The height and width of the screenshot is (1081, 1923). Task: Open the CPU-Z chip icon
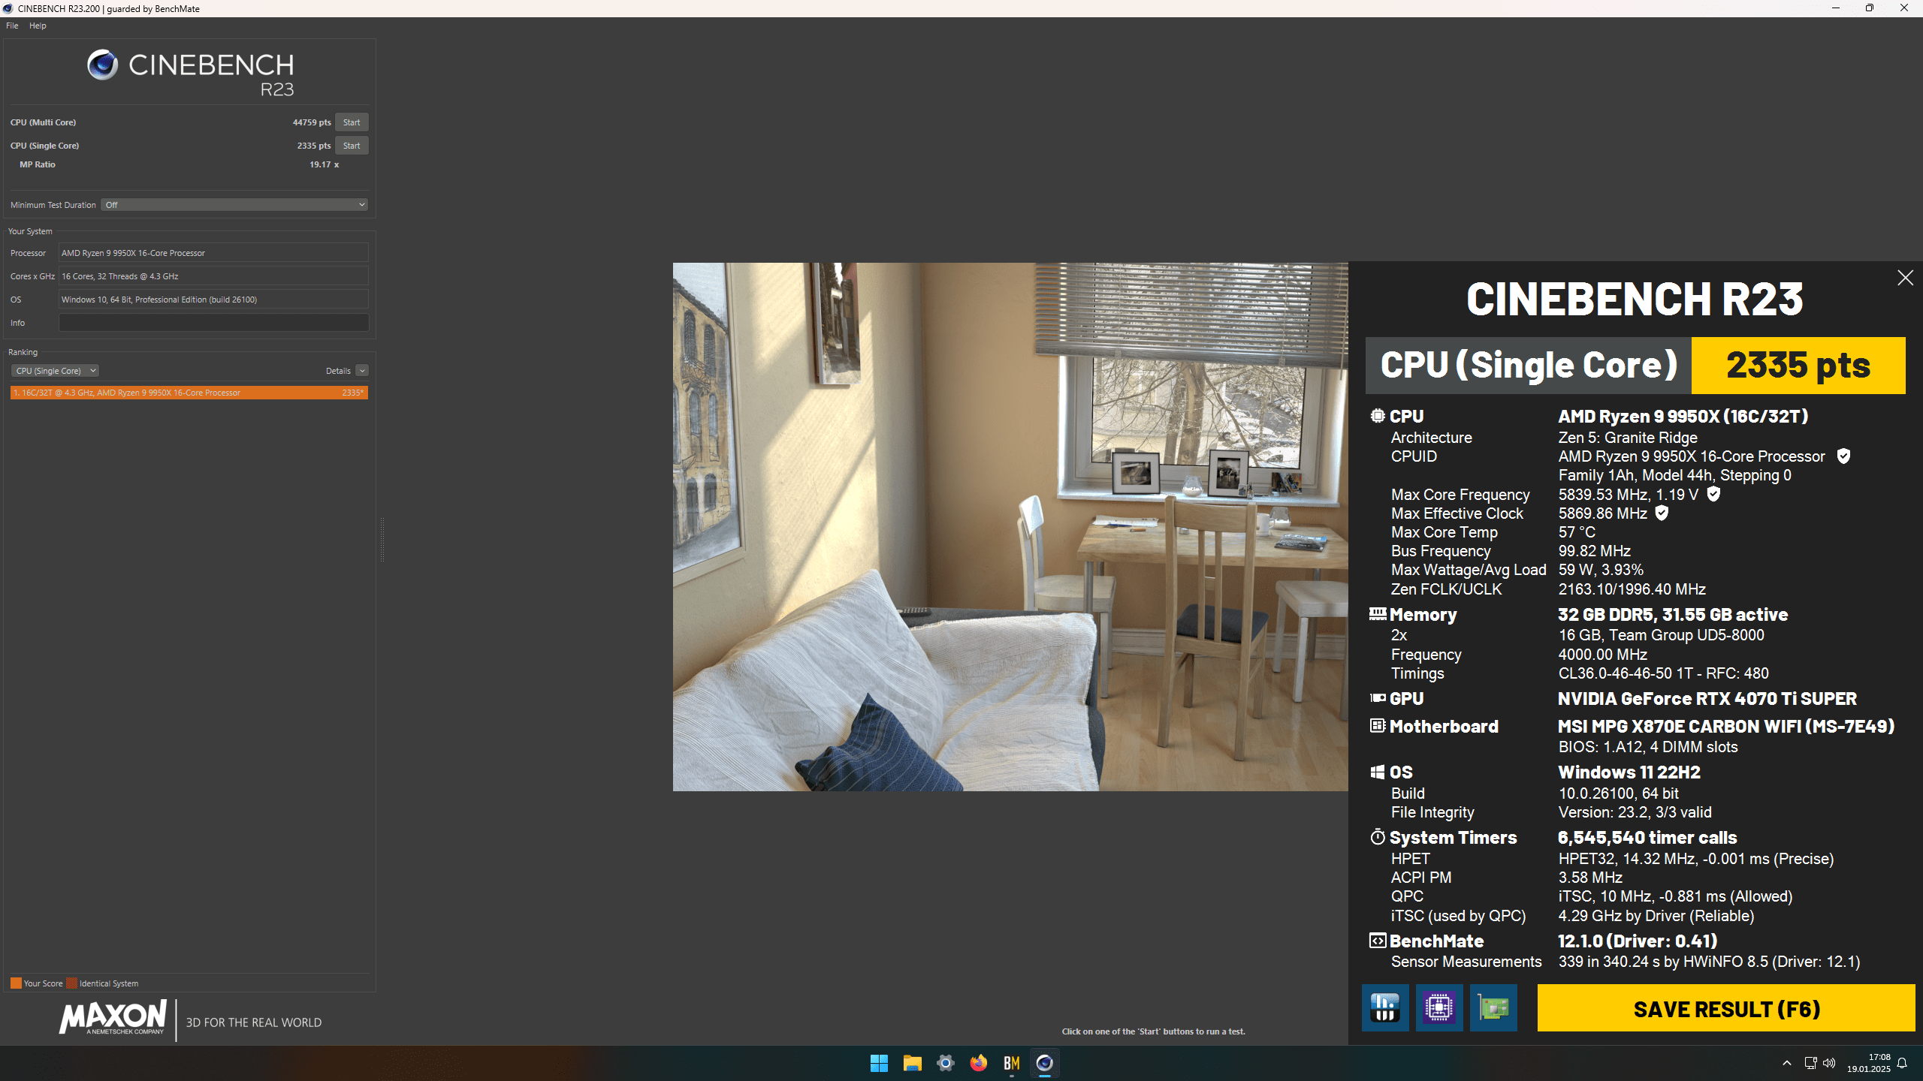[1438, 1007]
